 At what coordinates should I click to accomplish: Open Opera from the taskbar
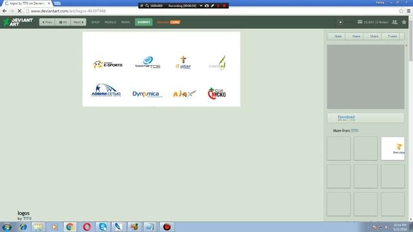pyautogui.click(x=86, y=227)
